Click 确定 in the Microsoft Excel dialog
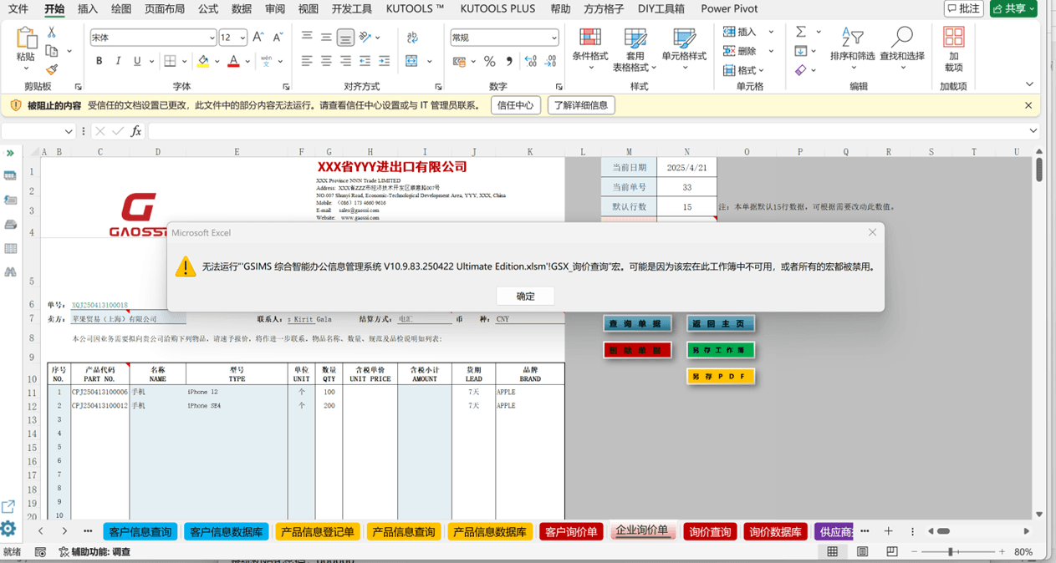1056x563 pixels. (525, 296)
